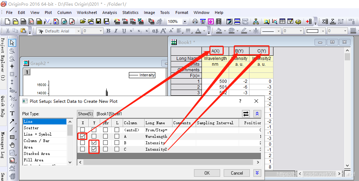The width and height of the screenshot is (359, 181).
Task: Open the Worksheet menu
Action: coord(87,12)
